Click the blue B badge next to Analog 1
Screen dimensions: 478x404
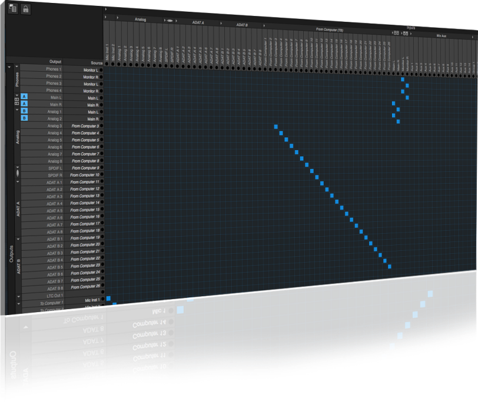pos(24,111)
